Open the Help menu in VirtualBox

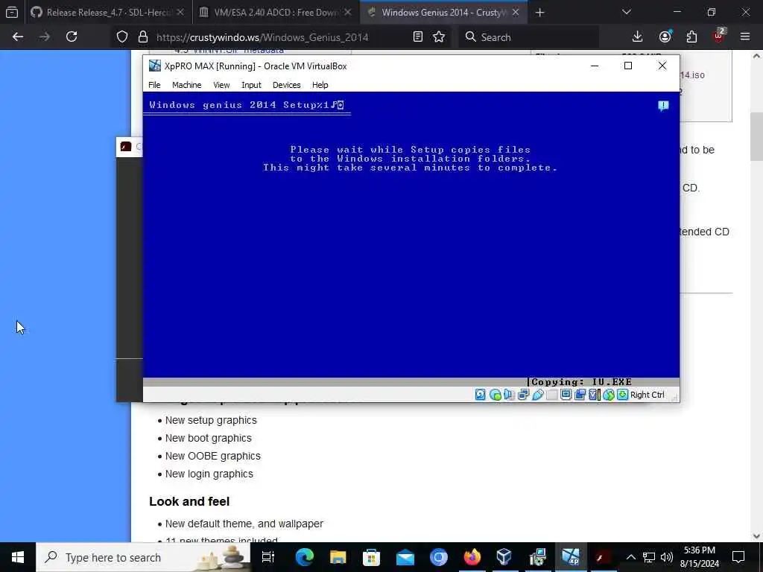pos(320,85)
